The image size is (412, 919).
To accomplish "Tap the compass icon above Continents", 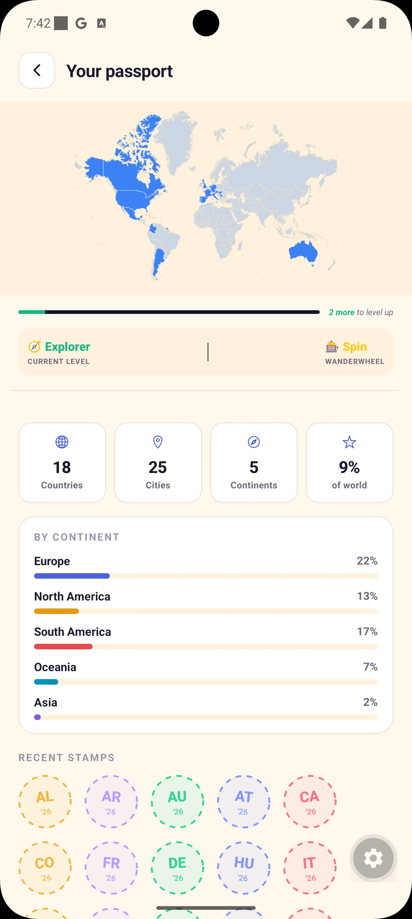I will coord(254,442).
